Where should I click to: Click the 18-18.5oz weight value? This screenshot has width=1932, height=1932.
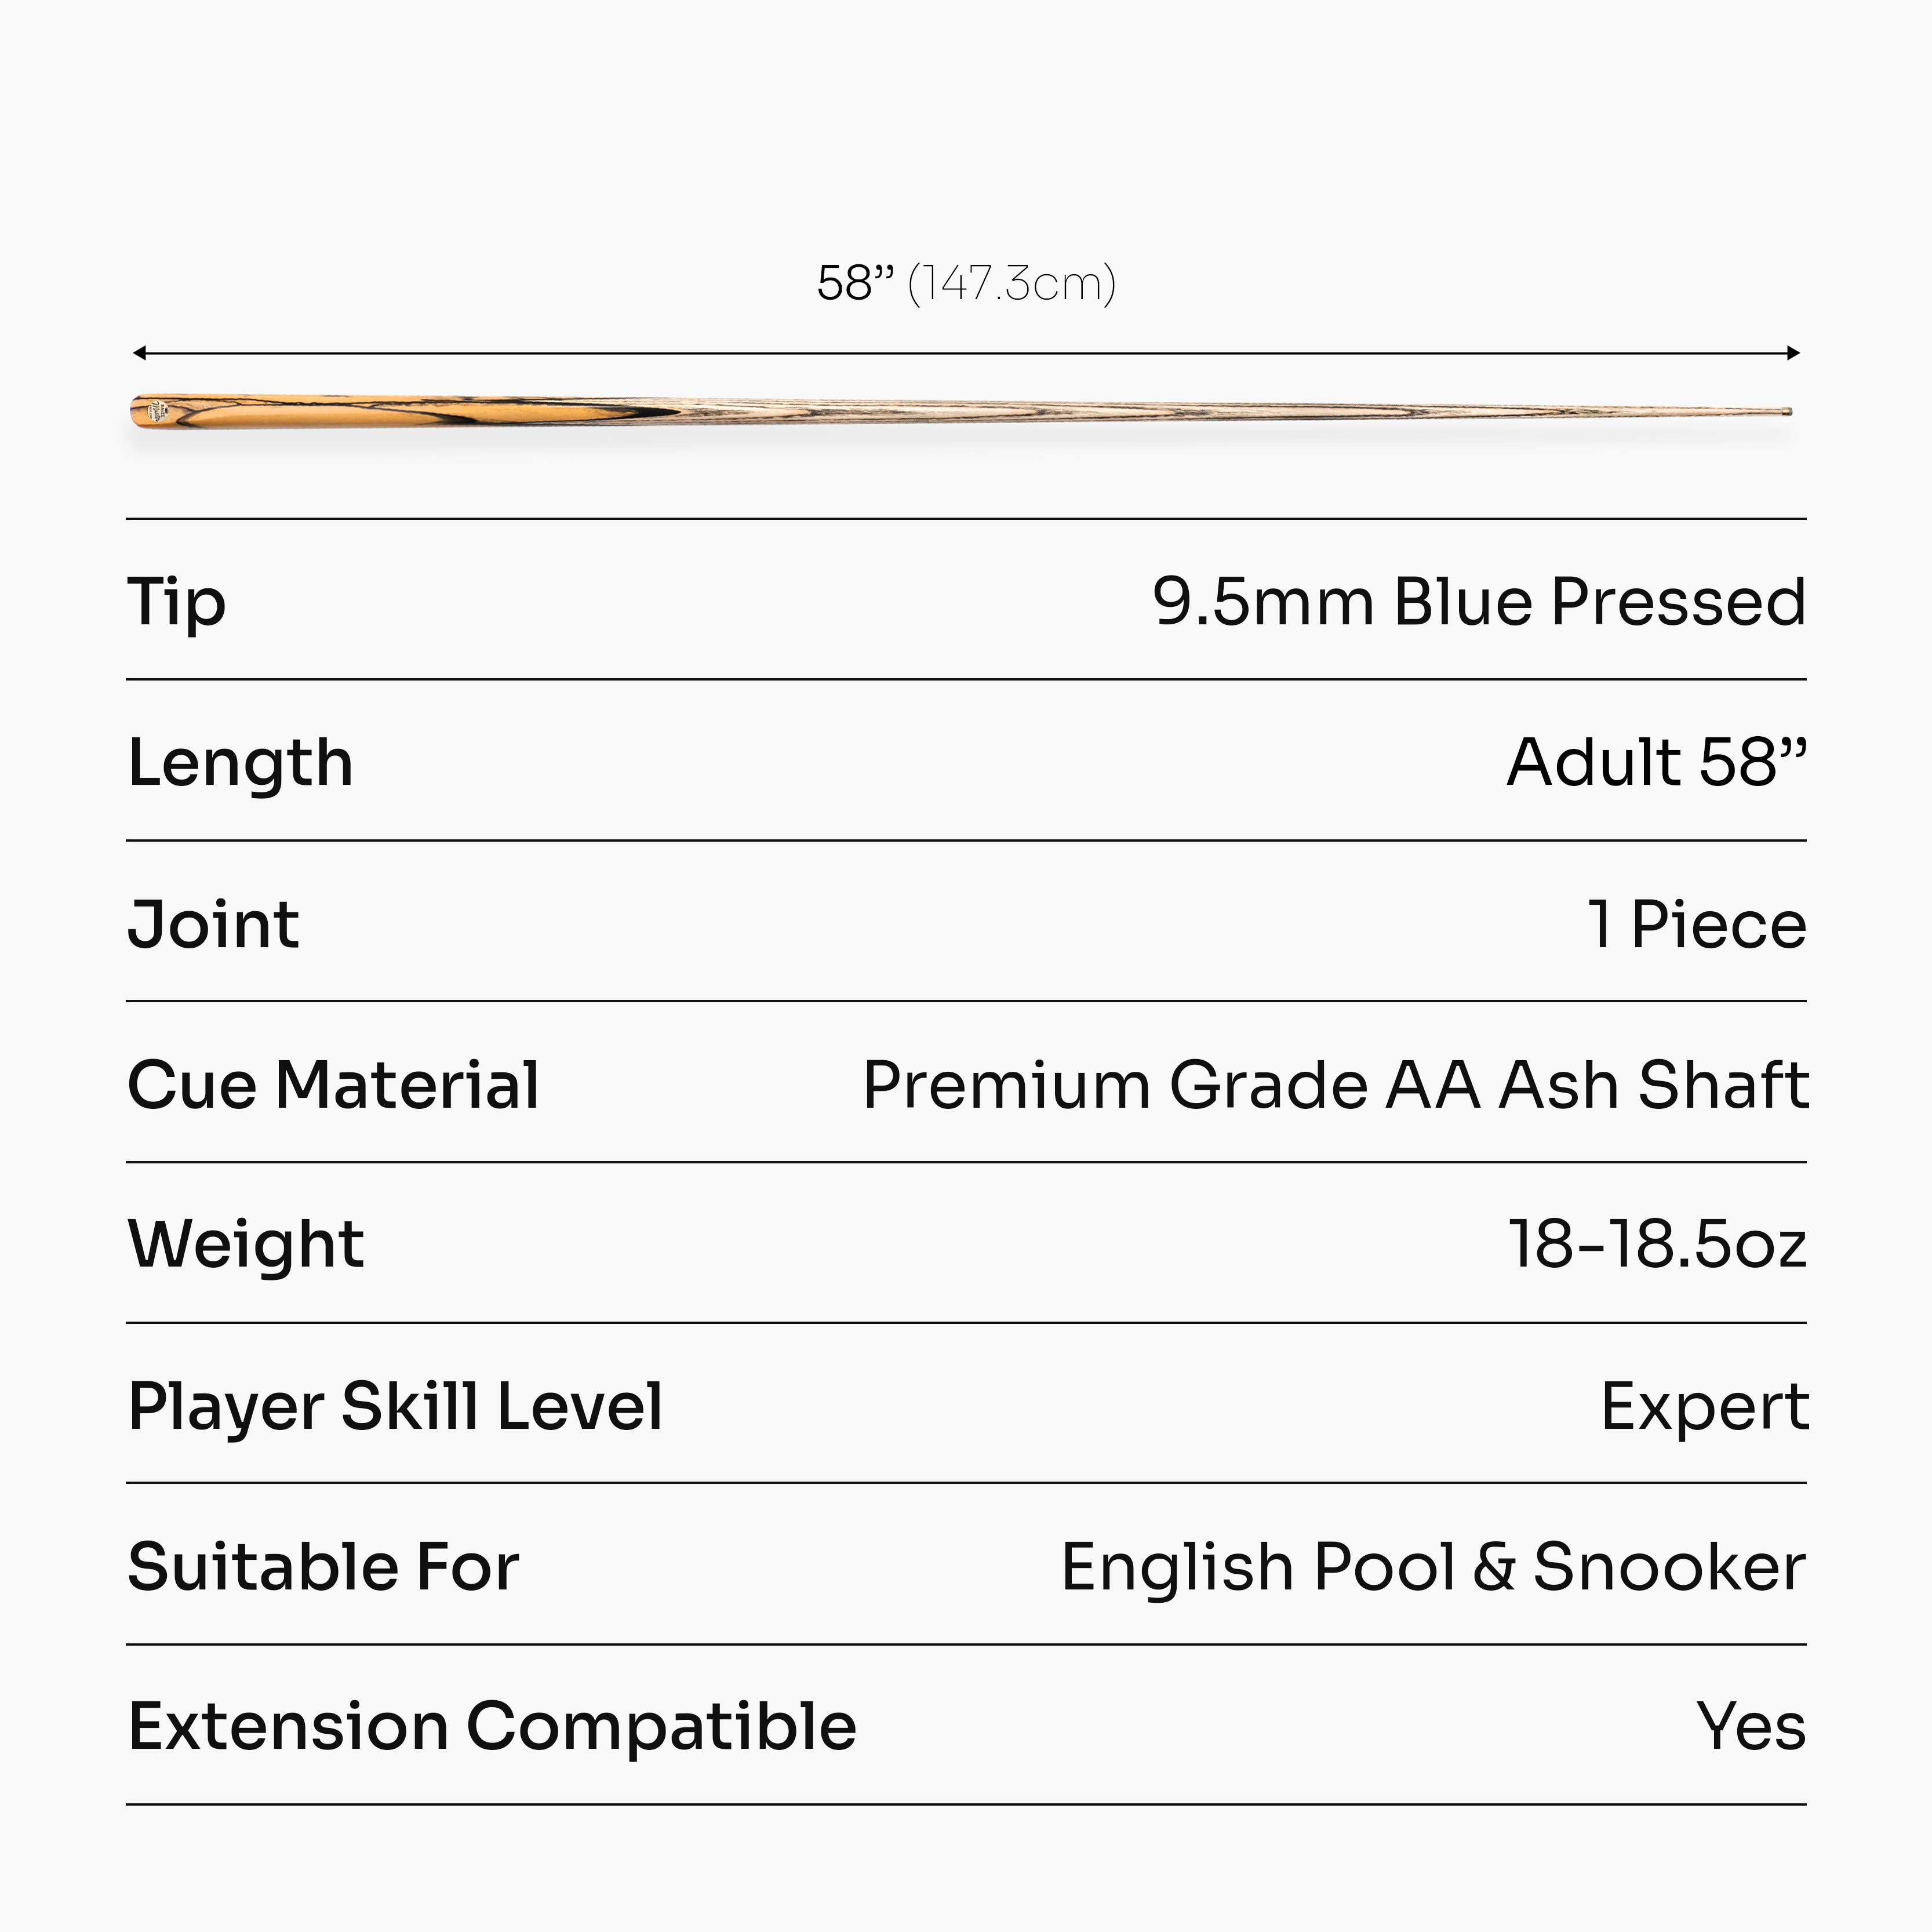1658,1246
